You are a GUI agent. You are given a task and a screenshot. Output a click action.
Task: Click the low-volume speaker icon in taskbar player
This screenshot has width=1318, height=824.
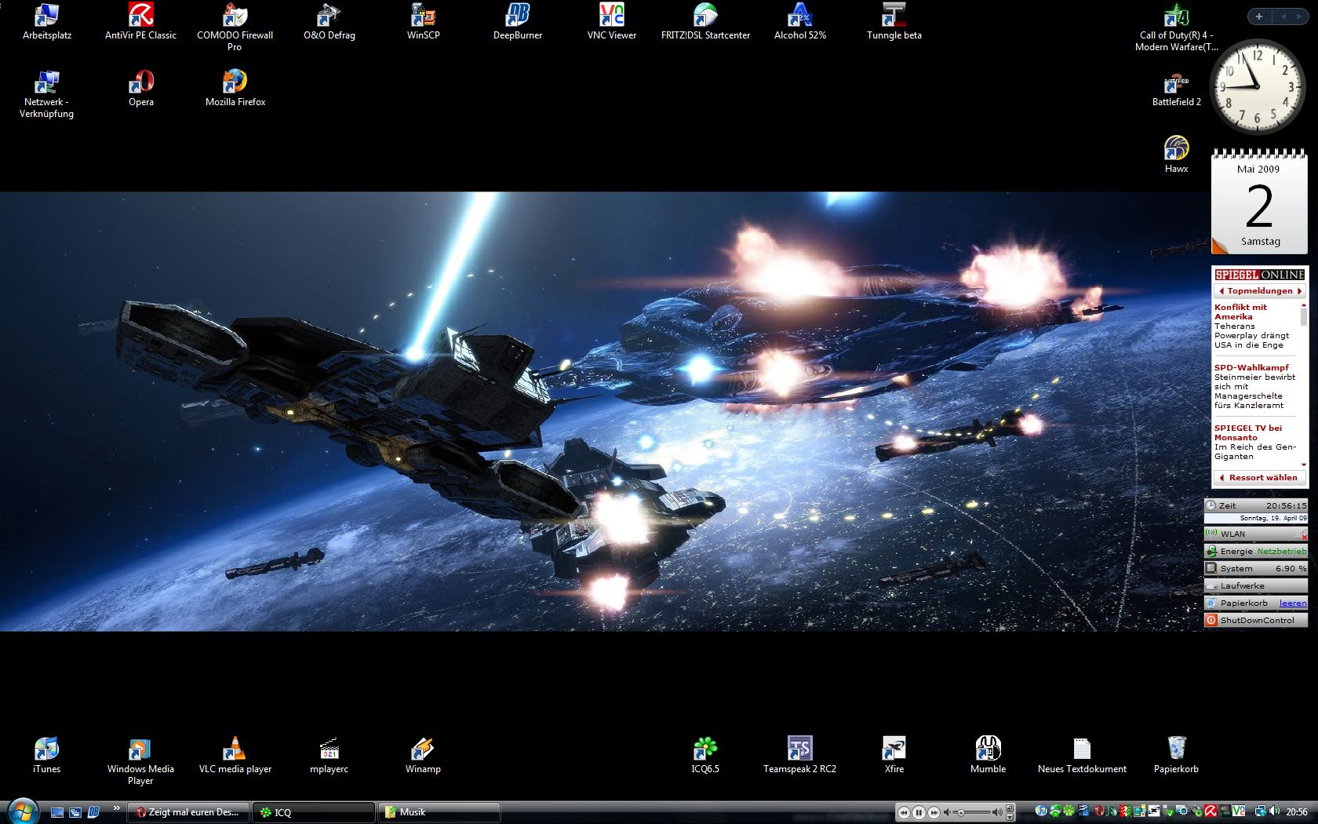click(947, 812)
